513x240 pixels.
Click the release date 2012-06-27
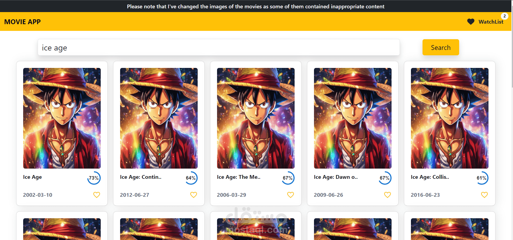point(135,195)
